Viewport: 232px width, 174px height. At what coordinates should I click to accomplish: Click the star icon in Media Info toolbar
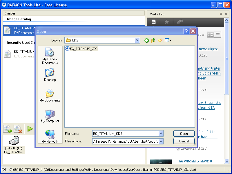(166, 22)
